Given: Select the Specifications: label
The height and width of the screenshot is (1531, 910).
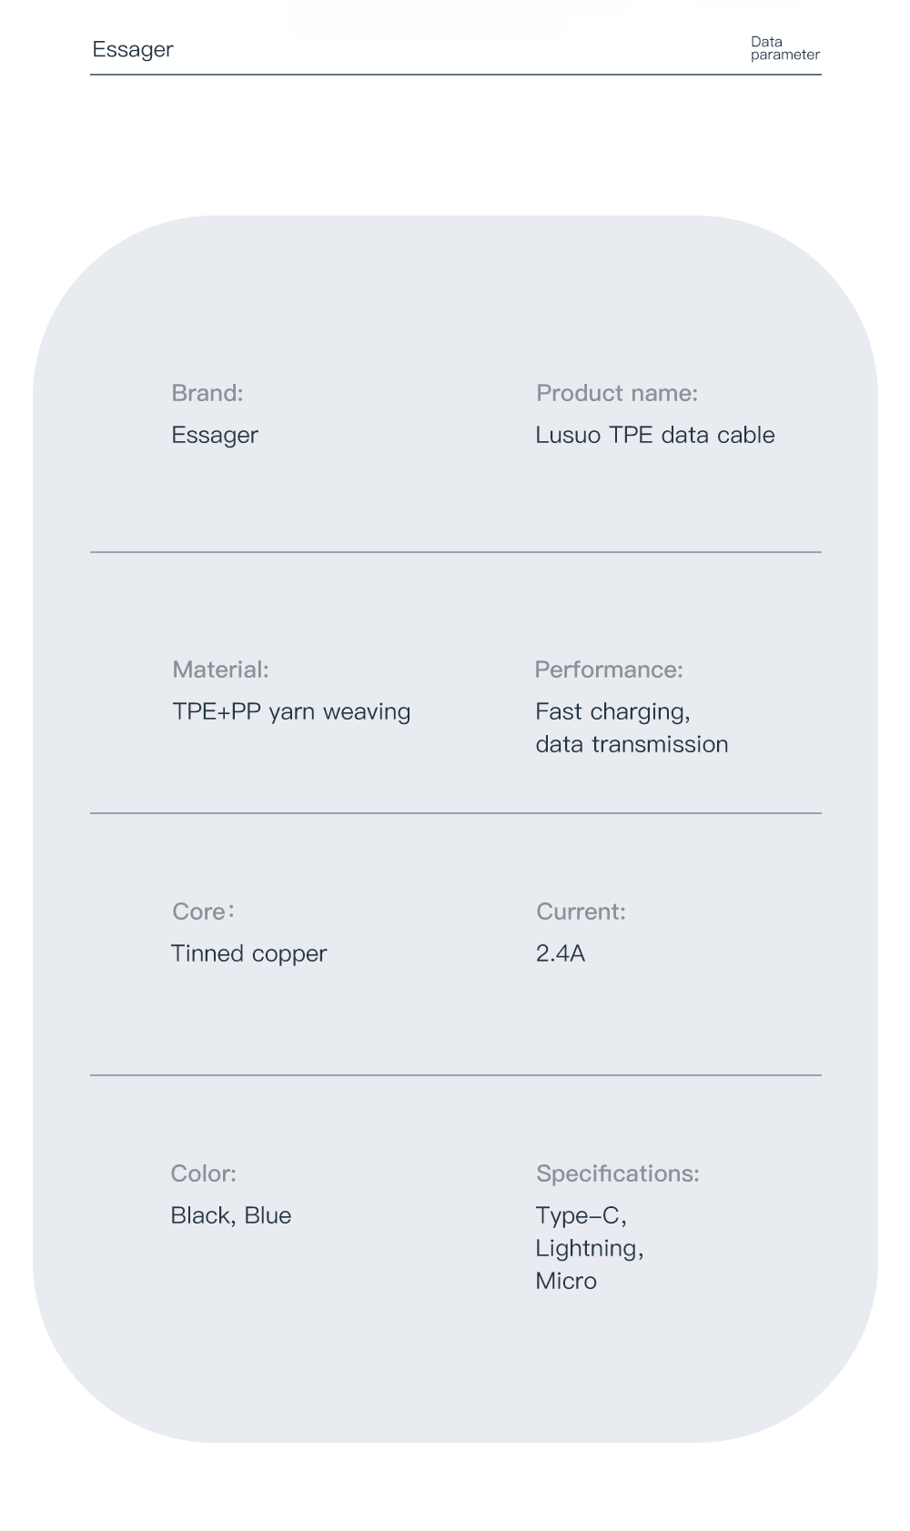Looking at the screenshot, I should (618, 1173).
